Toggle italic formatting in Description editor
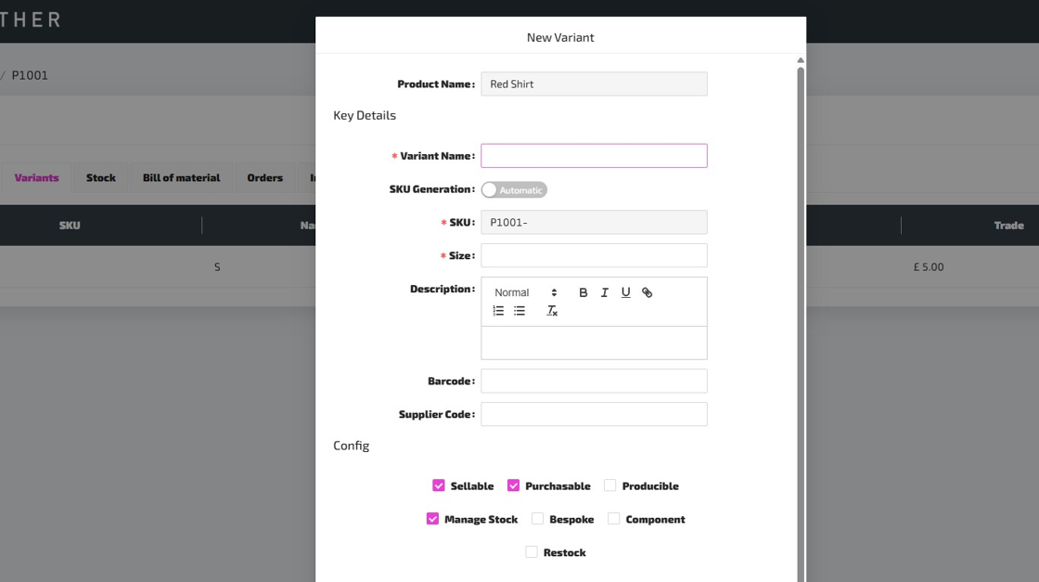1039x582 pixels. (604, 292)
